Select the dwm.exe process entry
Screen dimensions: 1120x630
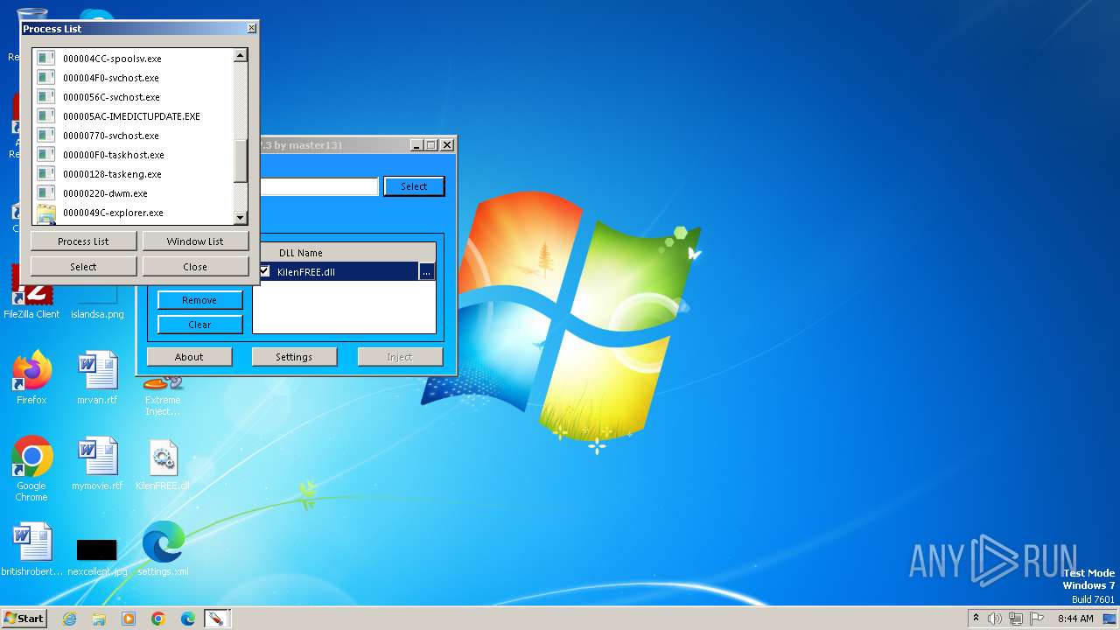point(105,193)
